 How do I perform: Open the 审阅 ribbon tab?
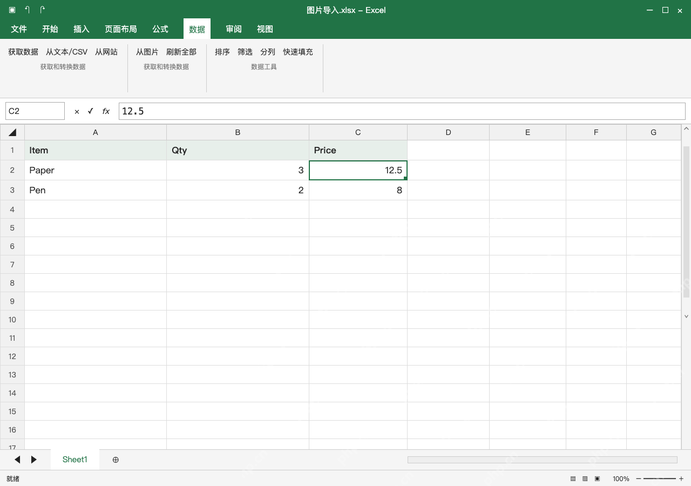[234, 29]
